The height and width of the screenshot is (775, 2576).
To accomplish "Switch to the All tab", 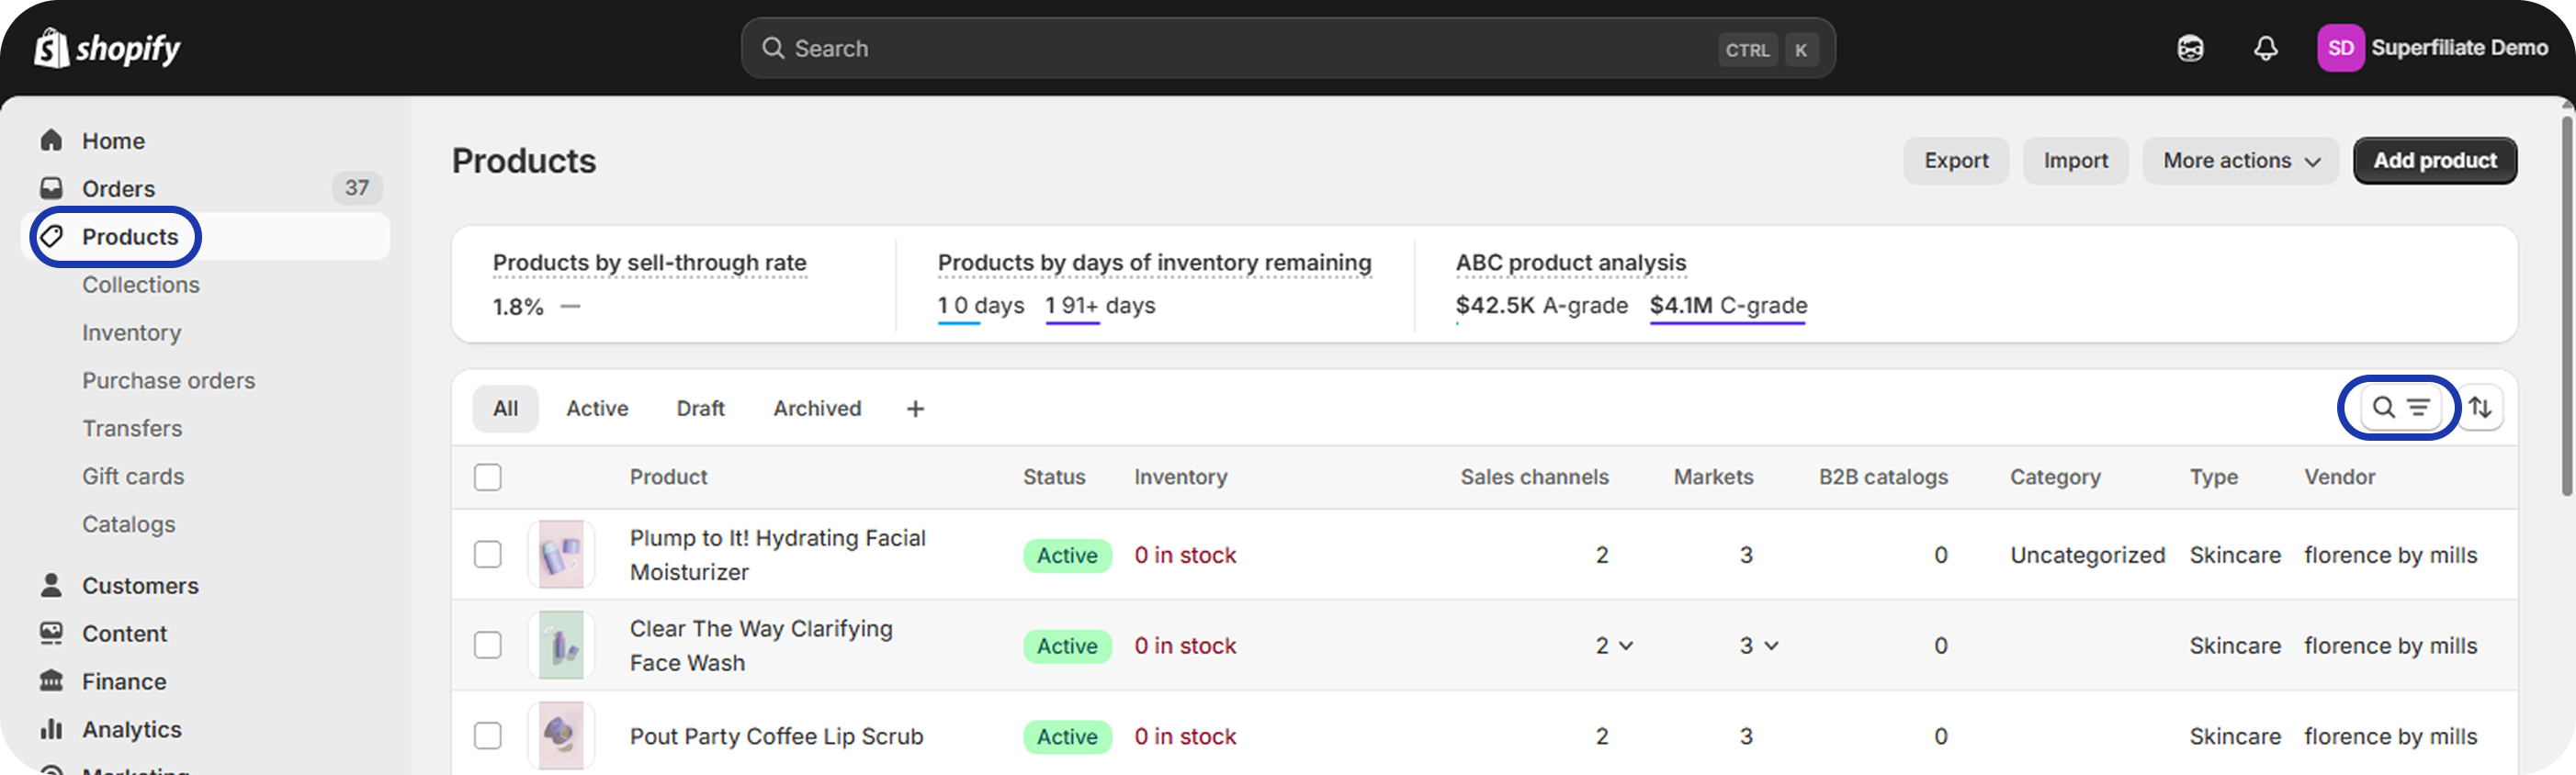I will pyautogui.click(x=505, y=408).
